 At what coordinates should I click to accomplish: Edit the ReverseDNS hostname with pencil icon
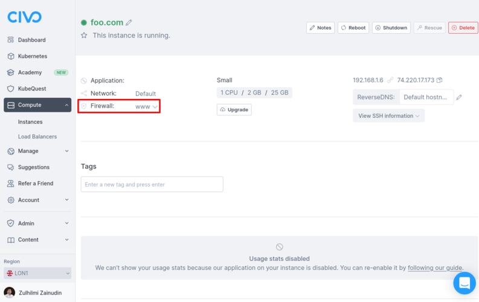coord(459,97)
